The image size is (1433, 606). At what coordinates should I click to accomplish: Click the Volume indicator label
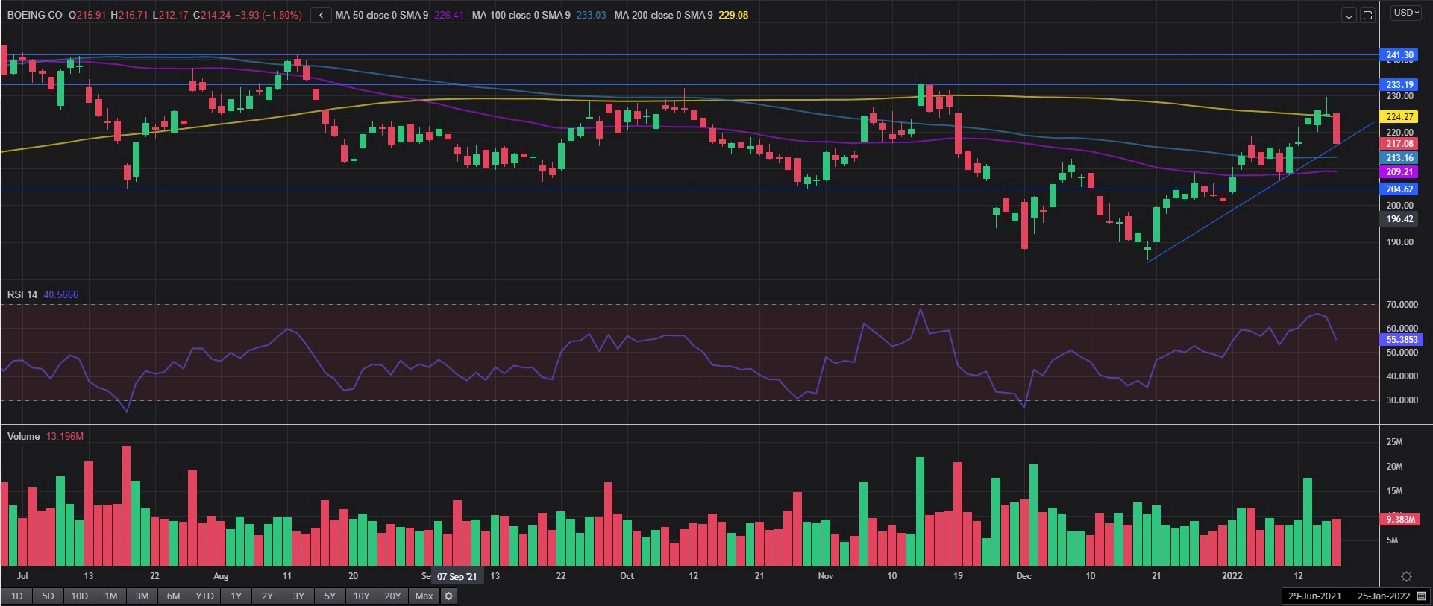click(23, 436)
